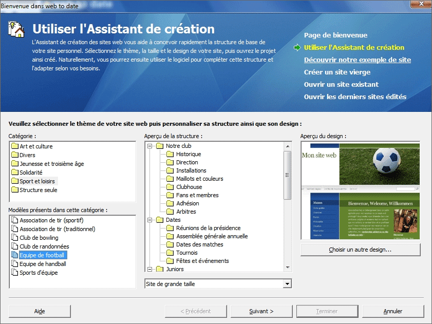Select the Equipe de handball document icon
The width and height of the screenshot is (432, 324).
[15, 264]
